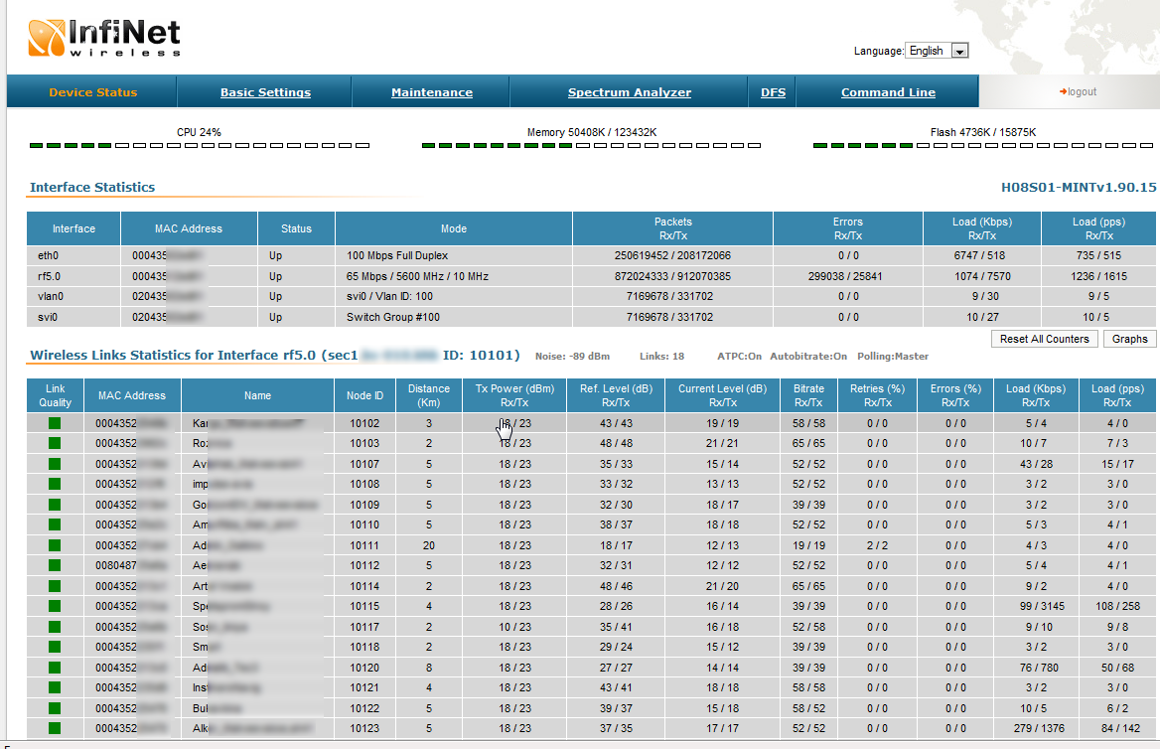Image resolution: width=1160 pixels, height=749 pixels.
Task: Click the Graphs button
Action: coord(1129,339)
